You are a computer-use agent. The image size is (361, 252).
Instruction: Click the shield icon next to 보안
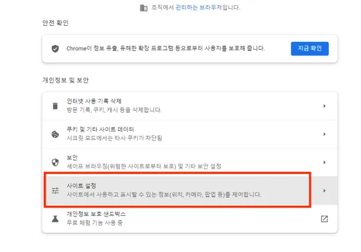point(55,162)
